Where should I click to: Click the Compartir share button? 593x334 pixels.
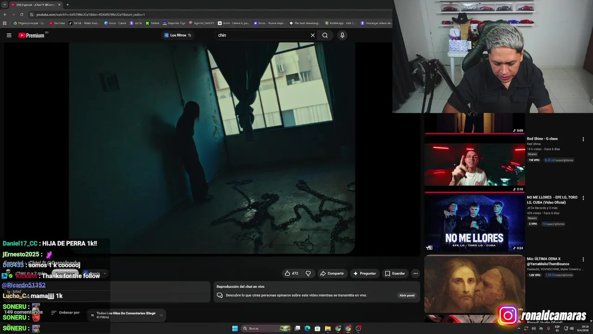point(332,273)
